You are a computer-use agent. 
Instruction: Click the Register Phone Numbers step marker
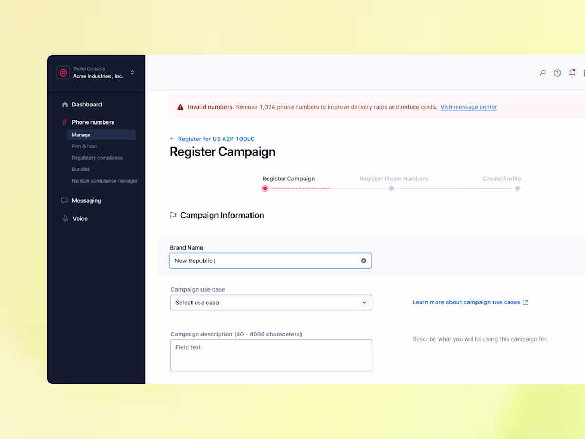click(391, 188)
